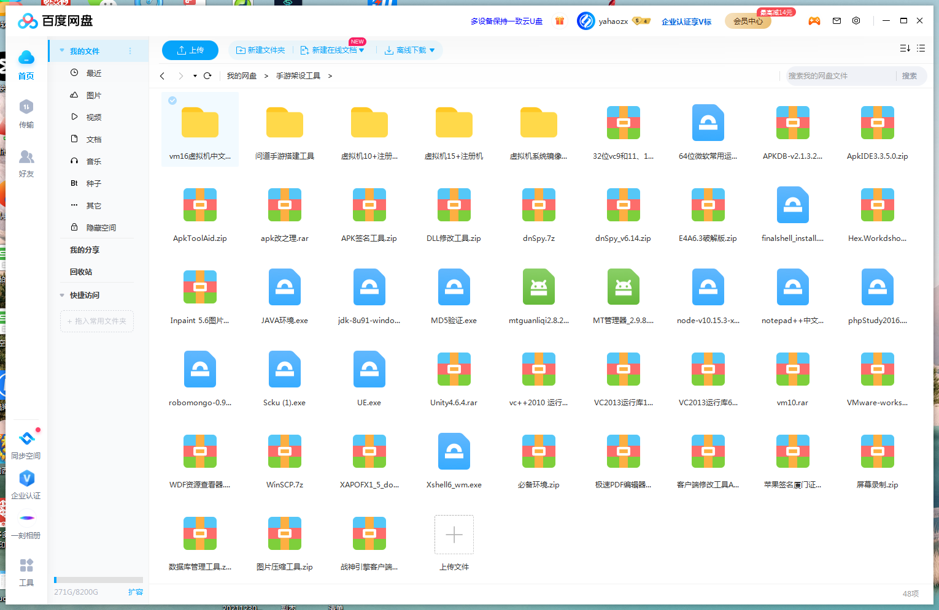The width and height of the screenshot is (939, 610).
Task: Click the 扩容 expand storage link
Action: 135,592
